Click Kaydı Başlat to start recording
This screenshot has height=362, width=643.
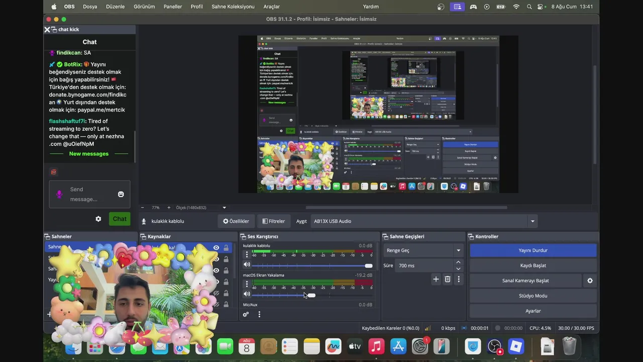click(533, 265)
